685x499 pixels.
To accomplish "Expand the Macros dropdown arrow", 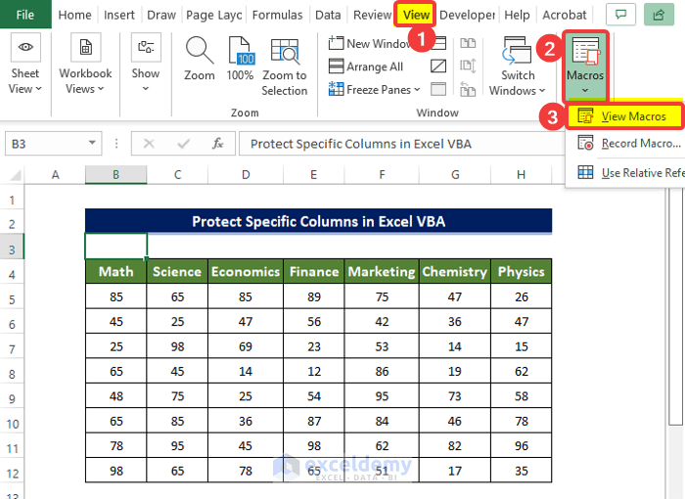I will [x=585, y=90].
